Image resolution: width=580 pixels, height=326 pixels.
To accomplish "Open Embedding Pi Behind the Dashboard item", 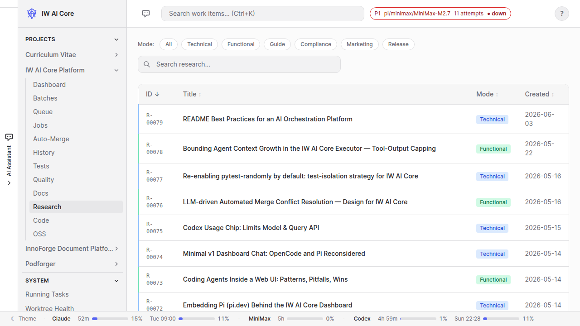I will 267,305.
